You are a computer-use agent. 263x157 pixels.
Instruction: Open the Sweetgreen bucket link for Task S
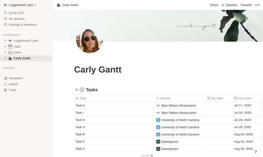170,142
